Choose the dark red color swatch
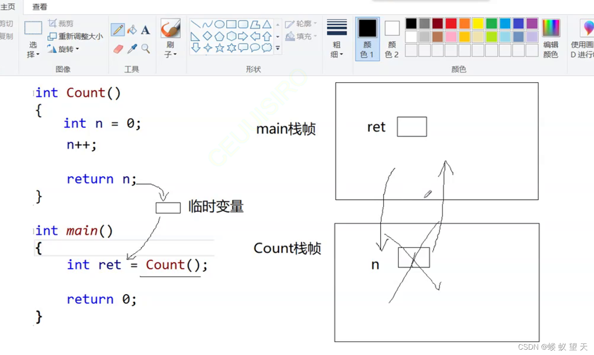 (438, 23)
